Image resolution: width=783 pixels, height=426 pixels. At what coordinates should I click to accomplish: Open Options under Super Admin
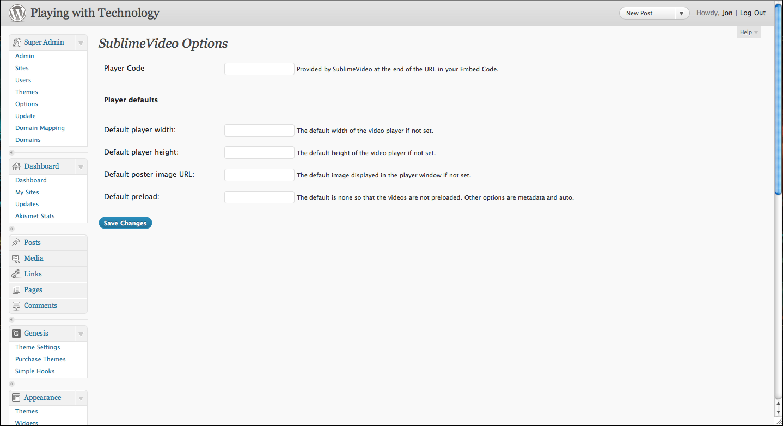pyautogui.click(x=27, y=104)
